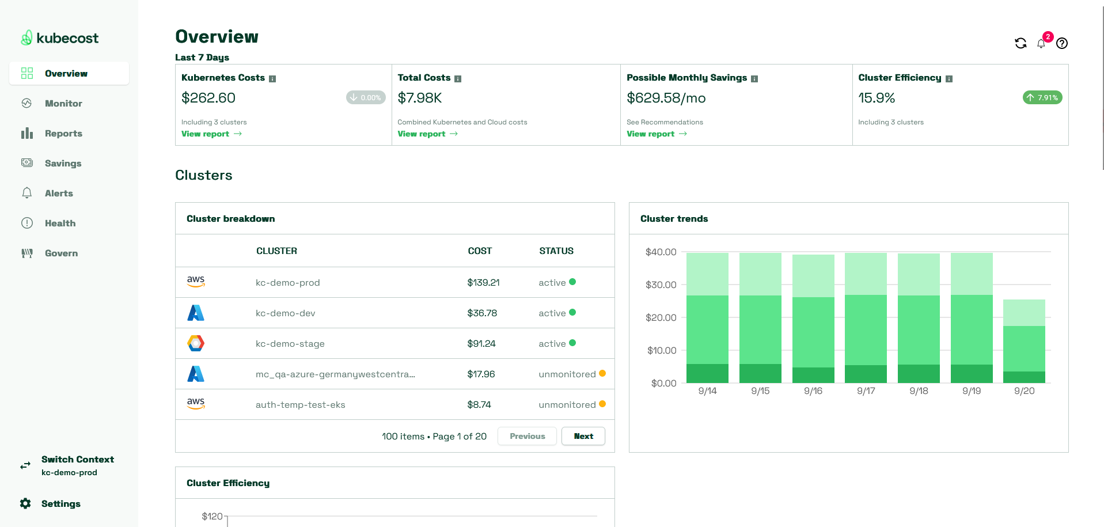This screenshot has height=527, width=1104.
Task: Click the Kubecost logo
Action: tap(60, 38)
